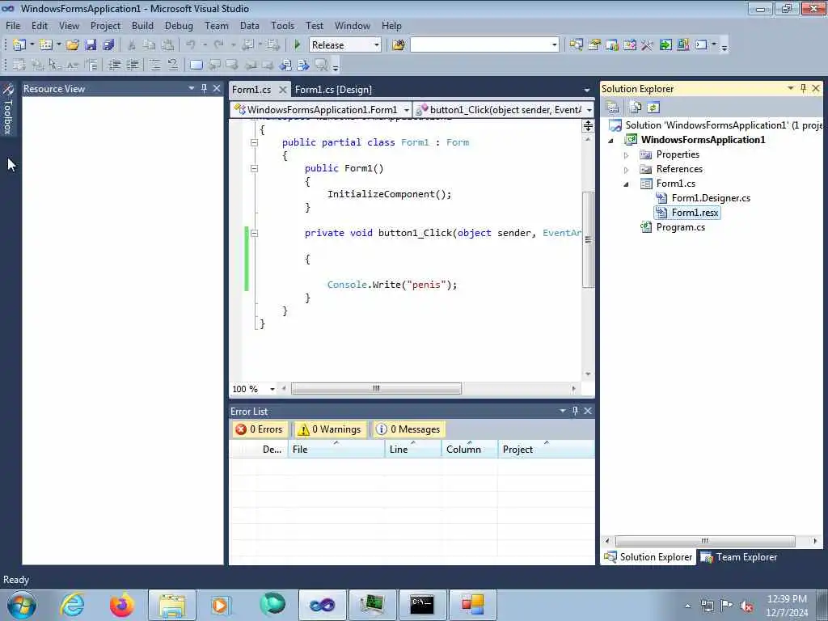Click the Uncomment selected lines icon

click(x=173, y=65)
